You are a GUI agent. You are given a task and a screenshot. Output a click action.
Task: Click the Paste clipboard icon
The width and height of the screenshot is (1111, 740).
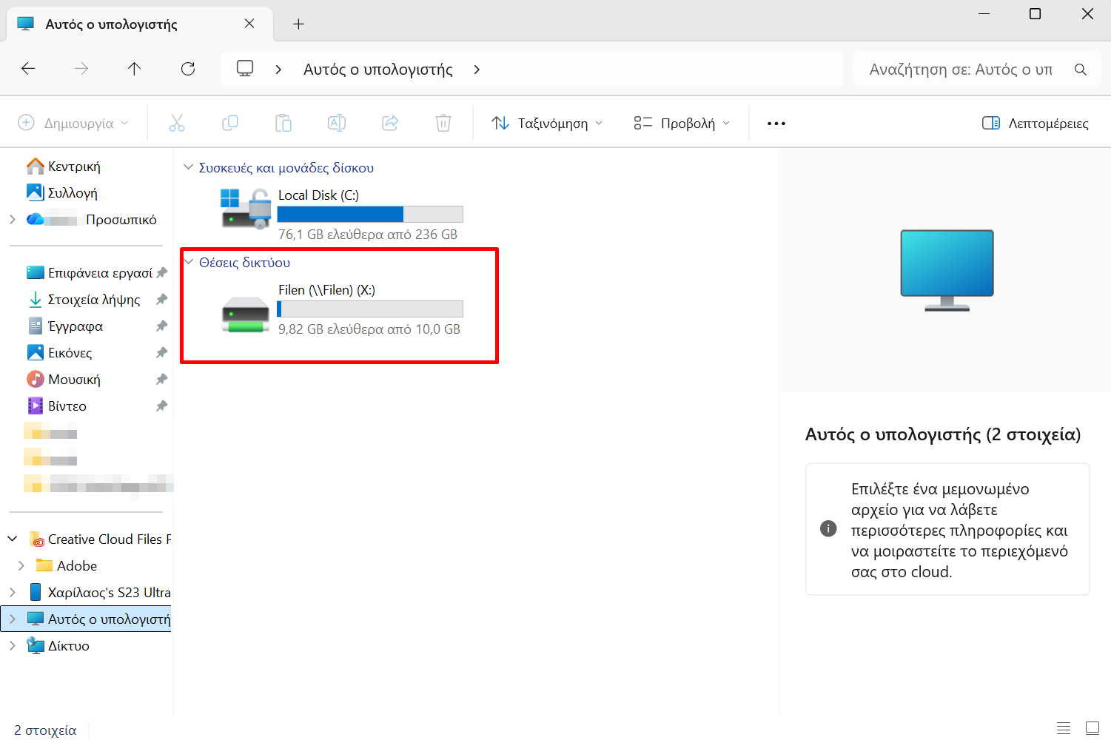click(x=283, y=123)
